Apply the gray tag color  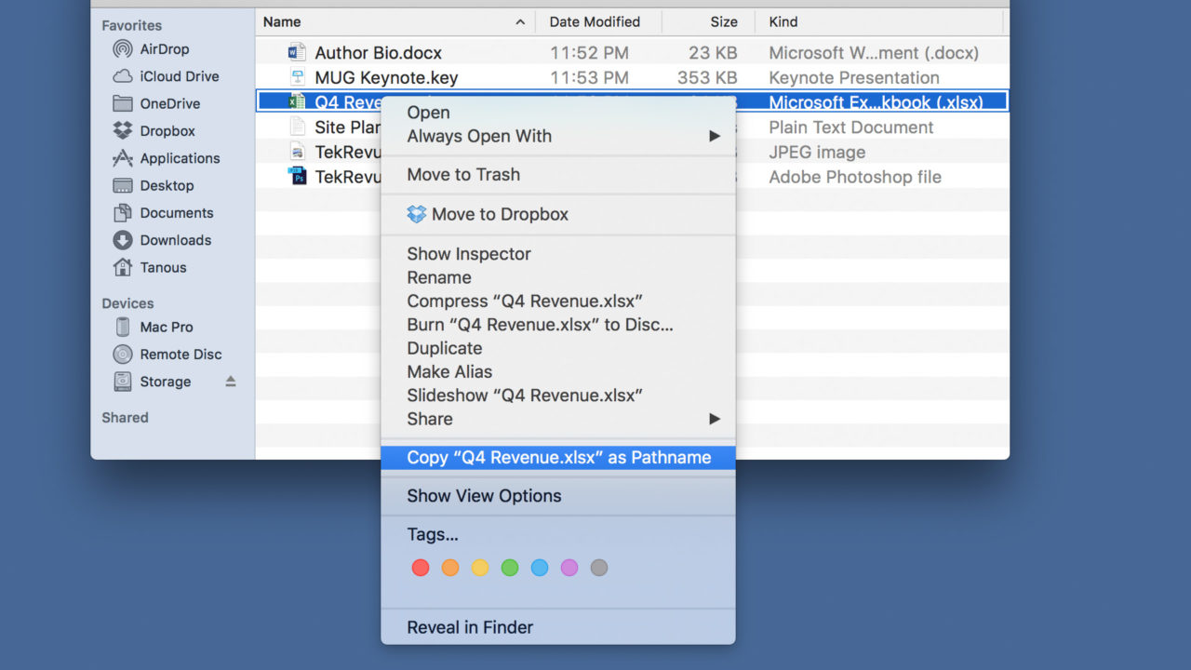[599, 568]
